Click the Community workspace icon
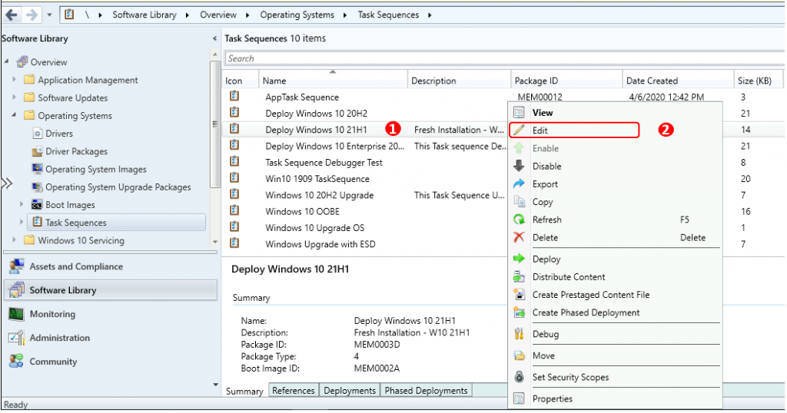The image size is (787, 413). coord(16,362)
